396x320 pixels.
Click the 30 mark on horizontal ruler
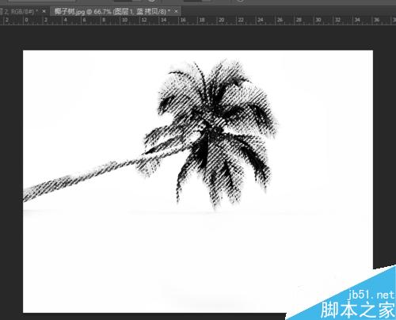tap(318, 20)
